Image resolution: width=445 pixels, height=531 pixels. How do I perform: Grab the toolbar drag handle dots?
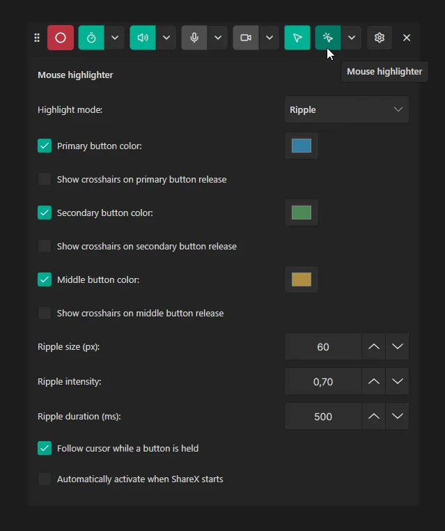pos(37,38)
